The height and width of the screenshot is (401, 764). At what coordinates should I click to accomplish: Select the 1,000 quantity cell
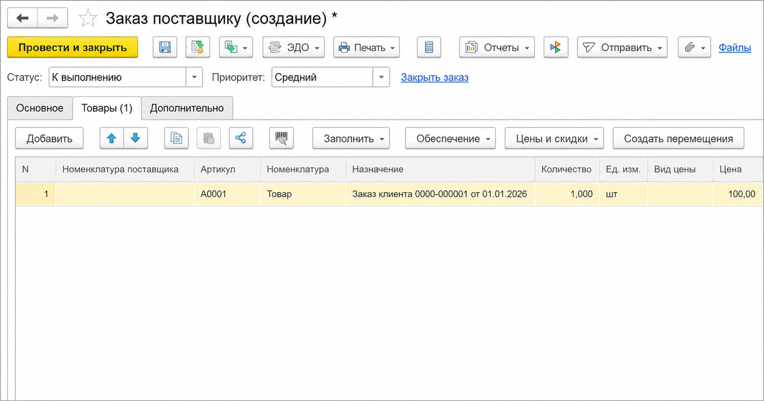click(x=567, y=194)
